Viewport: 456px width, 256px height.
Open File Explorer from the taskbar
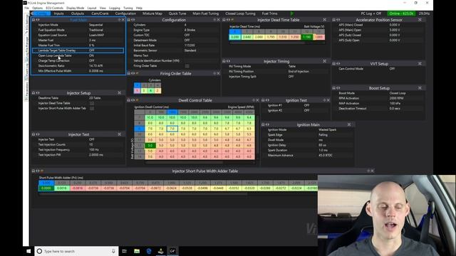[137, 251]
